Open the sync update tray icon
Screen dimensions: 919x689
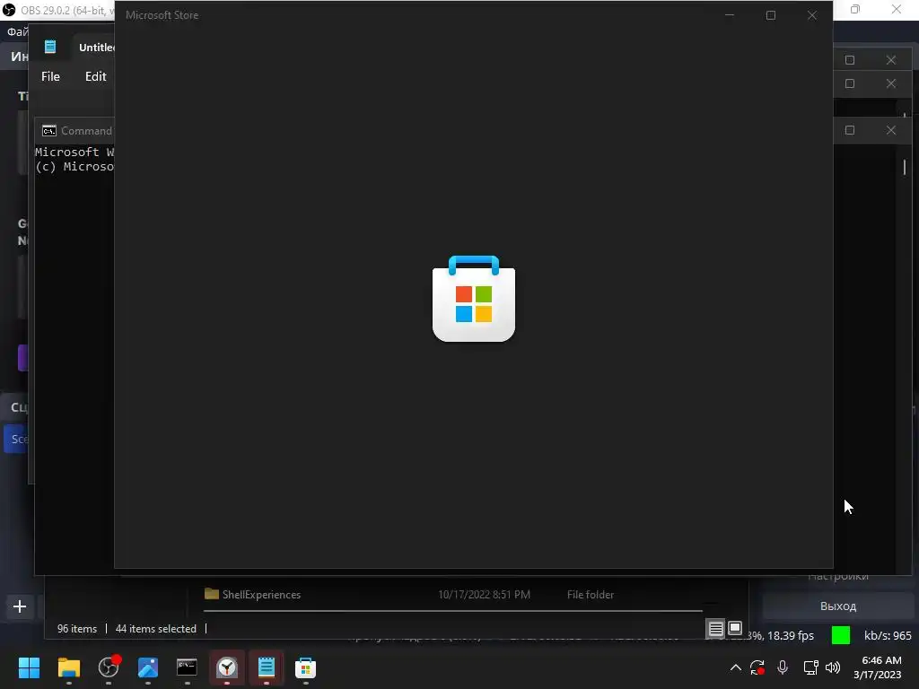(x=757, y=667)
